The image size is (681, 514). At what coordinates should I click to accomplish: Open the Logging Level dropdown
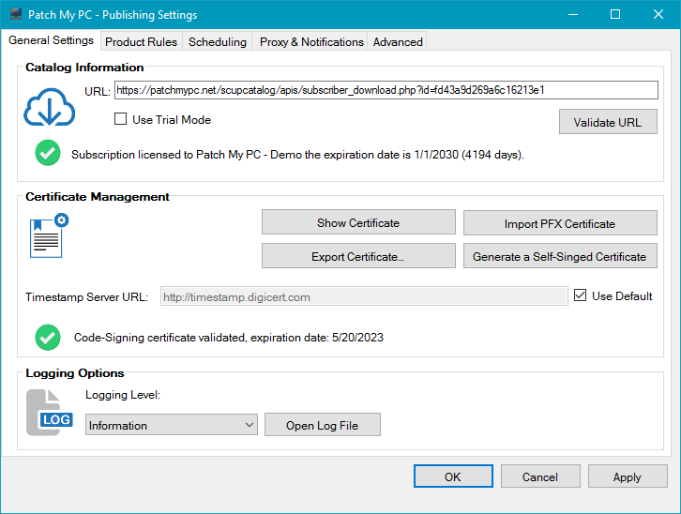pyautogui.click(x=171, y=425)
